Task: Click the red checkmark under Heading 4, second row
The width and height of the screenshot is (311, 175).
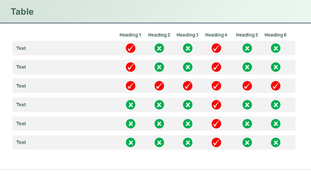Action: coord(217,67)
